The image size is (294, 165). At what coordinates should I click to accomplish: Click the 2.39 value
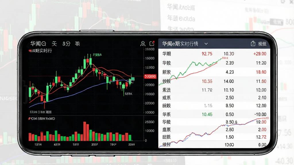[x=230, y=63]
